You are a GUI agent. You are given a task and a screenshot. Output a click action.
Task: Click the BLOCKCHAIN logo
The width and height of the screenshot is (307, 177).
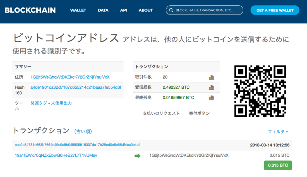click(30, 10)
